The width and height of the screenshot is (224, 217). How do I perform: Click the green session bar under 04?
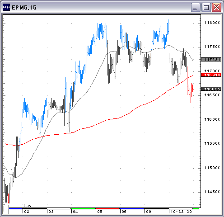(x=83, y=208)
